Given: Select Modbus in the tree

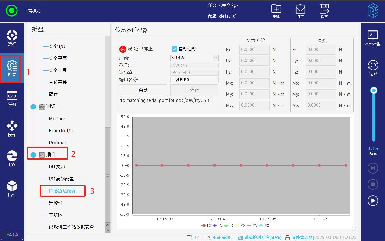Looking at the screenshot, I should (x=57, y=119).
